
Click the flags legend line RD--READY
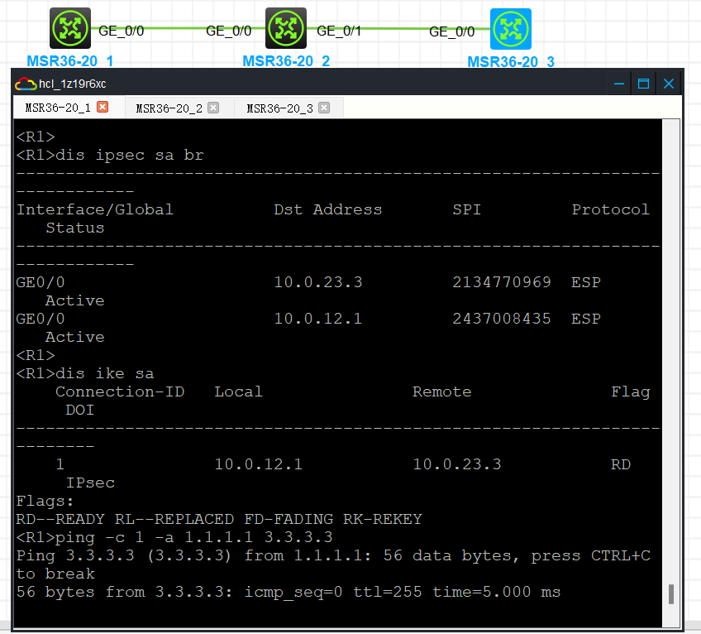pyautogui.click(x=219, y=519)
